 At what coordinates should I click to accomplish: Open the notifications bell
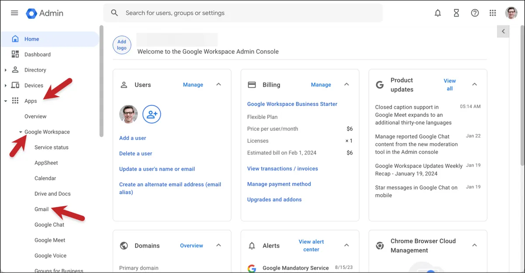pos(437,13)
